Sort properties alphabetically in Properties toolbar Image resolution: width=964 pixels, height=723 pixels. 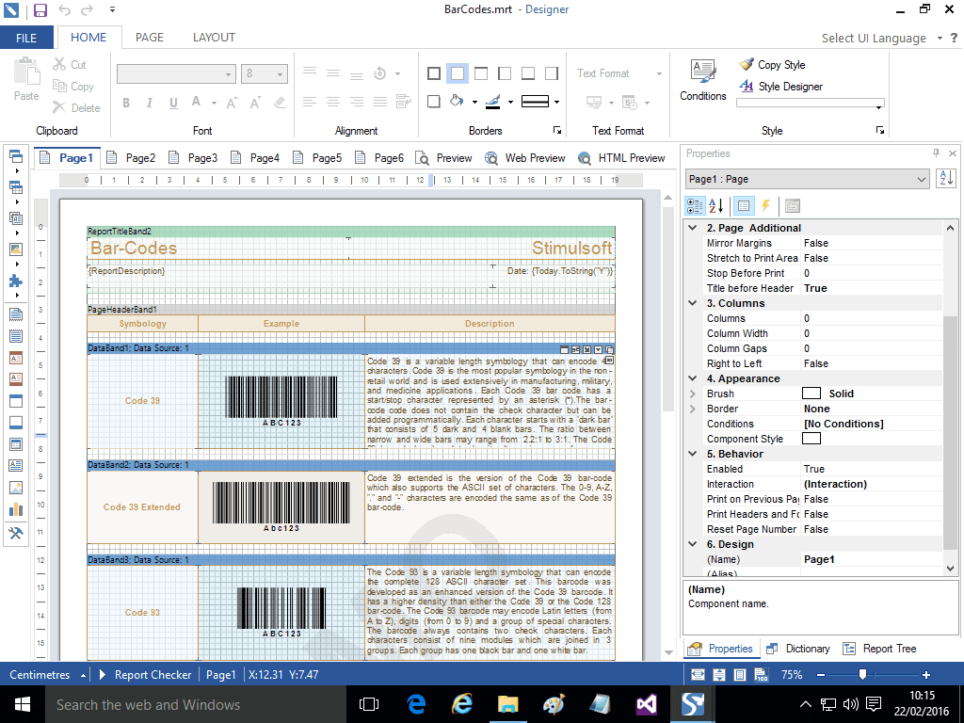click(715, 205)
